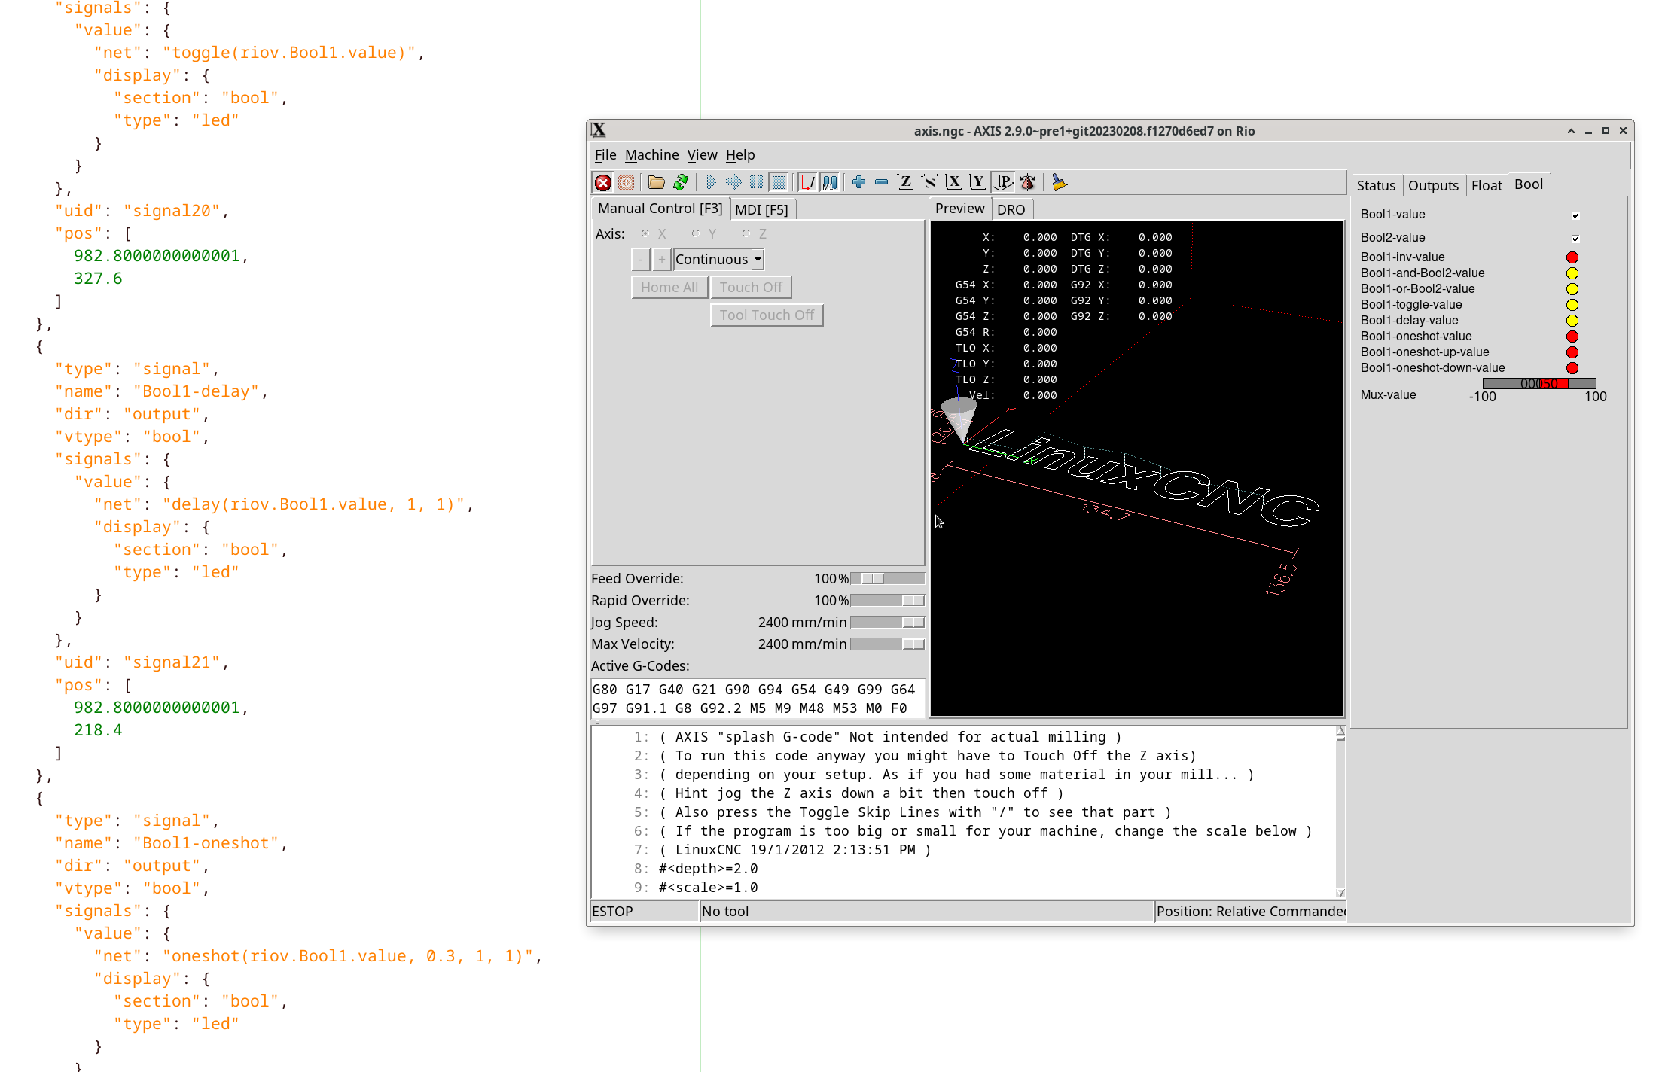Open the Status tab

pos(1376,185)
